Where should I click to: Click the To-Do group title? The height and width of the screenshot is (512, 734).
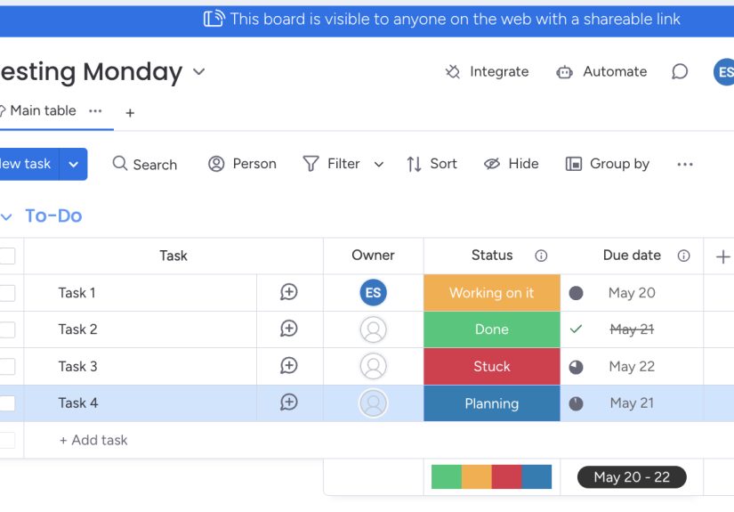pos(53,216)
